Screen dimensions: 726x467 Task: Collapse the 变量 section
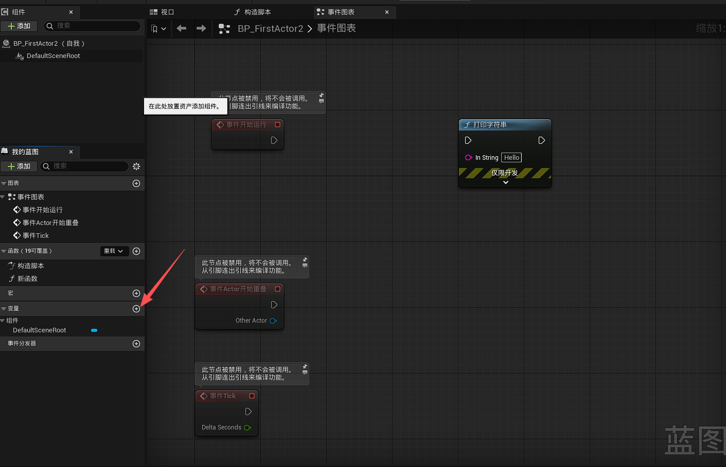(x=4, y=309)
